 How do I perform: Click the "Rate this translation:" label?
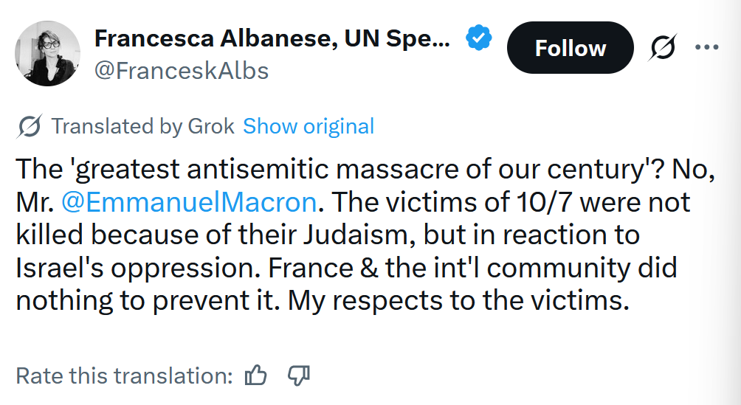pos(124,375)
